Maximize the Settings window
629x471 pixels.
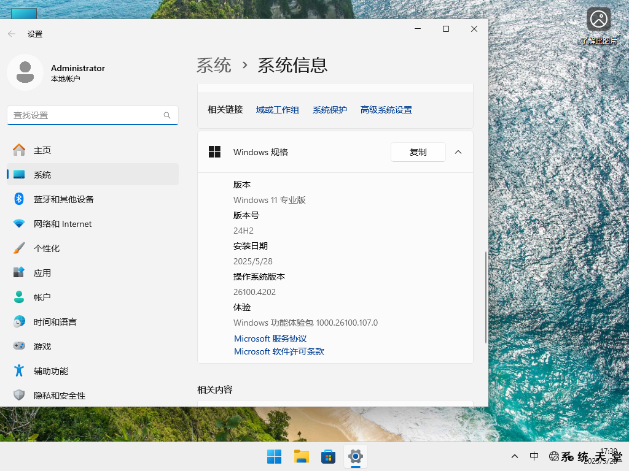click(446, 29)
